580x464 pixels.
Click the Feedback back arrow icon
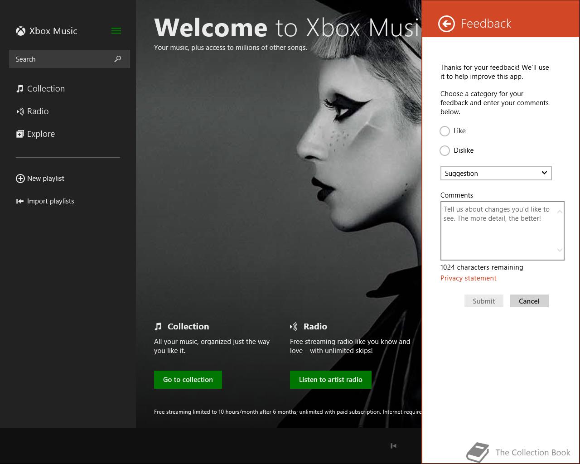click(x=446, y=24)
